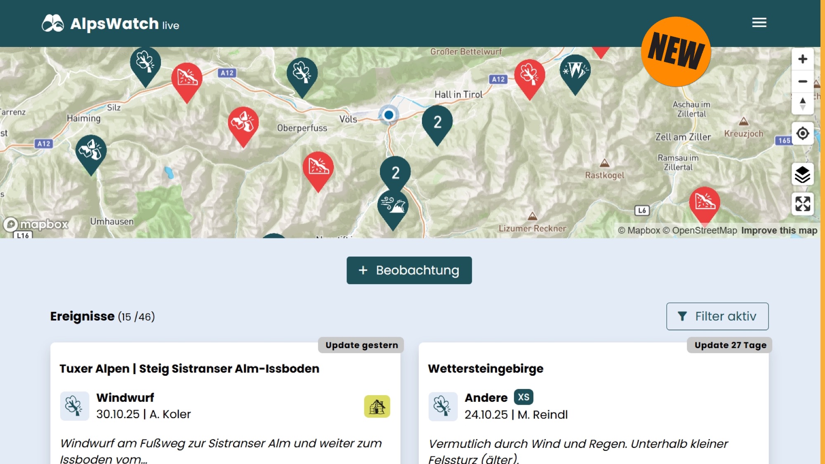
Task: Click yellow damaged hut icon on Windwurf card
Action: [377, 407]
